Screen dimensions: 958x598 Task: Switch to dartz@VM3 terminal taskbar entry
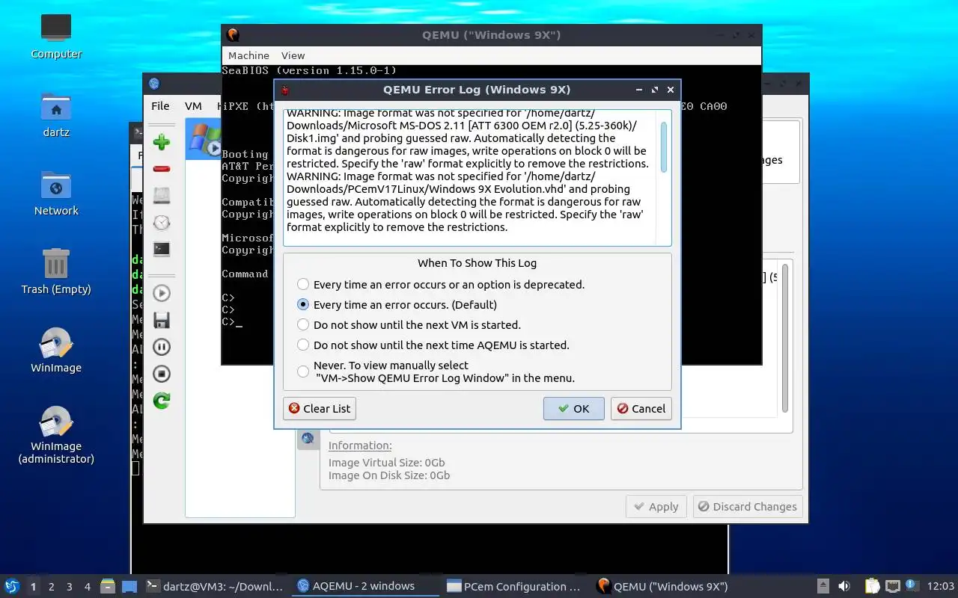[216, 586]
